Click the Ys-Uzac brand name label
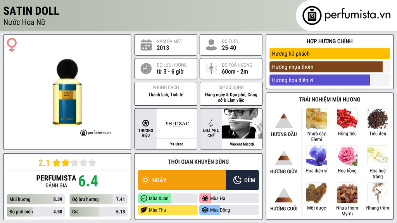 point(176,144)
